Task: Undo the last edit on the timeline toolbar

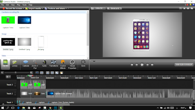Action: click(x=37, y=73)
